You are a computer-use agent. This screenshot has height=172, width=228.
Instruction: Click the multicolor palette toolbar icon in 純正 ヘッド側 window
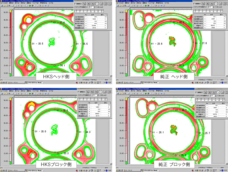pyautogui.click(x=148, y=6)
